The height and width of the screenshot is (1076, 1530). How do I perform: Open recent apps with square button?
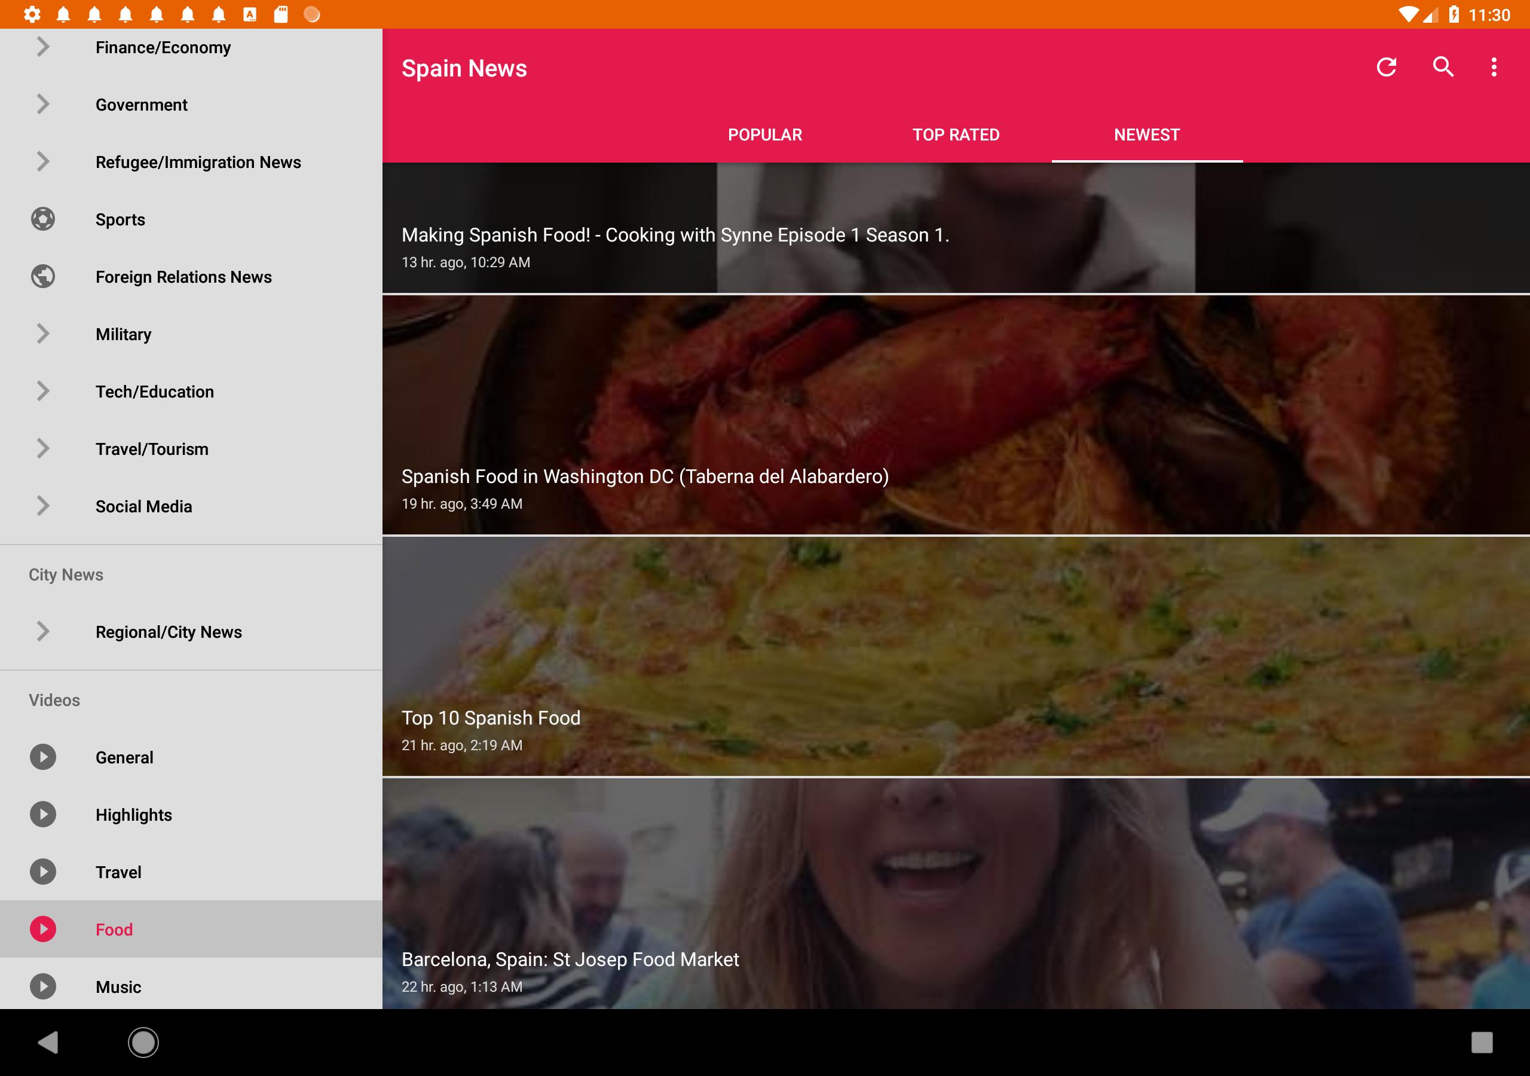click(1482, 1042)
